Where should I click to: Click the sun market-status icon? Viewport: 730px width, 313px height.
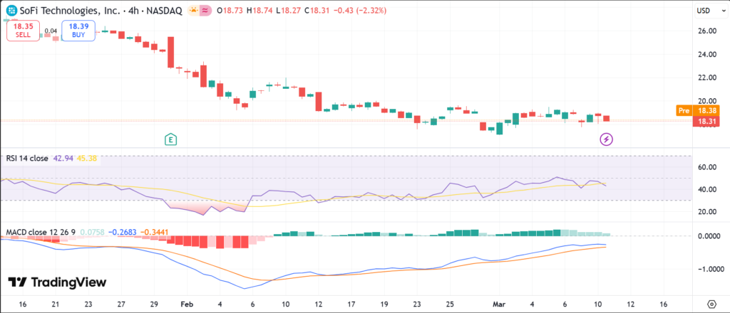[193, 11]
